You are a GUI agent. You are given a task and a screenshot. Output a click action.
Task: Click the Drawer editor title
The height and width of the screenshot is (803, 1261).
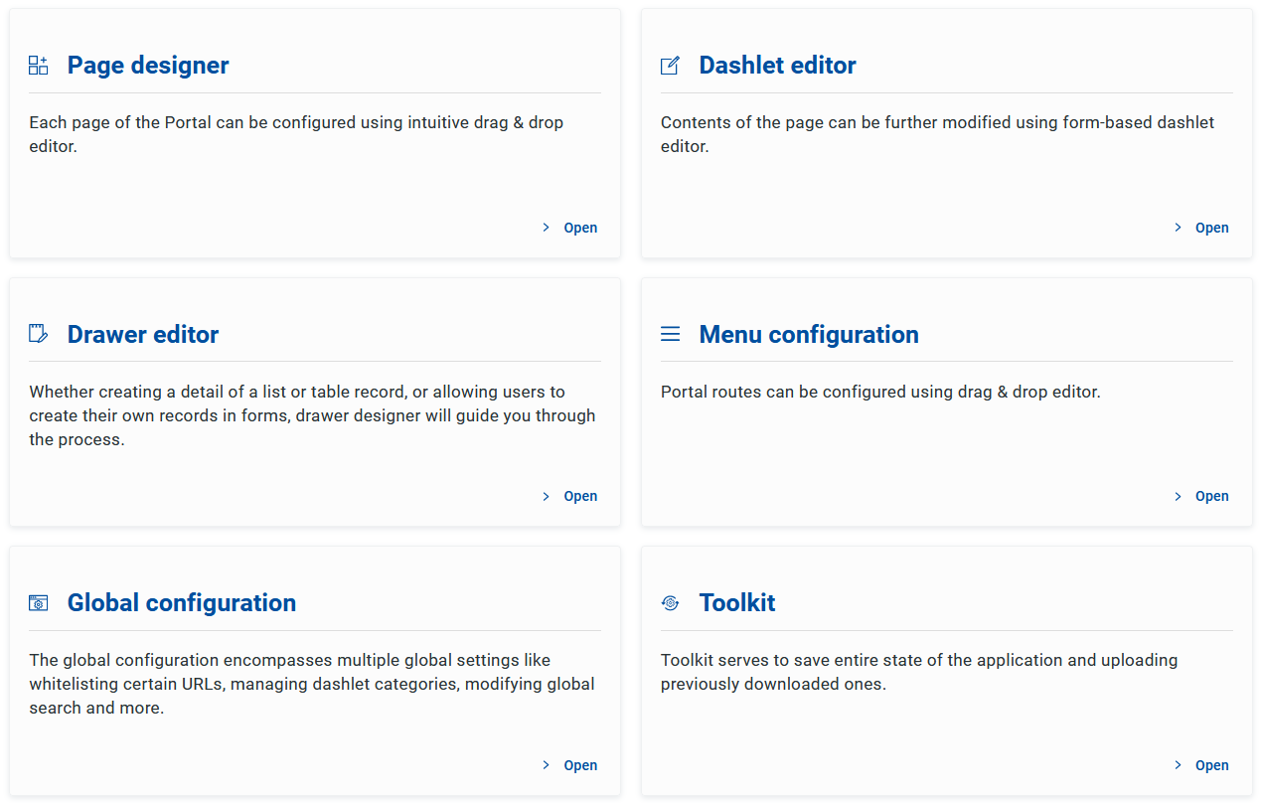tap(143, 334)
